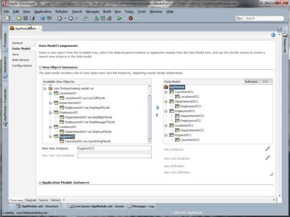290x217 pixels.
Task: Click the pencil icon beside View Instance
Action: [268, 149]
